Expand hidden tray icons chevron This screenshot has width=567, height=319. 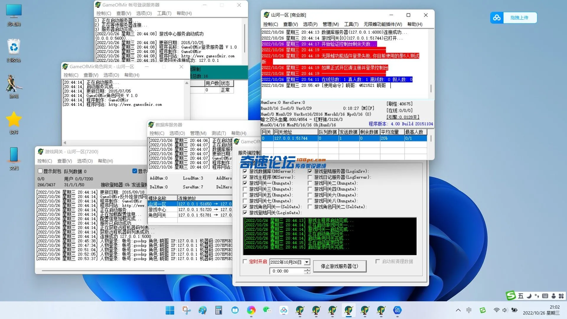(458, 310)
